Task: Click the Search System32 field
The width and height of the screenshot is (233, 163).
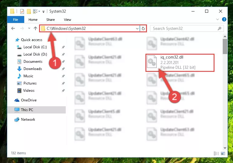Action: tap(187, 28)
